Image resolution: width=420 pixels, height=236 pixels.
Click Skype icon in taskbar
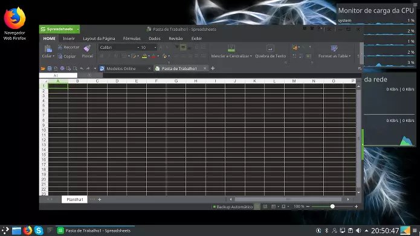pyautogui.click(x=39, y=231)
